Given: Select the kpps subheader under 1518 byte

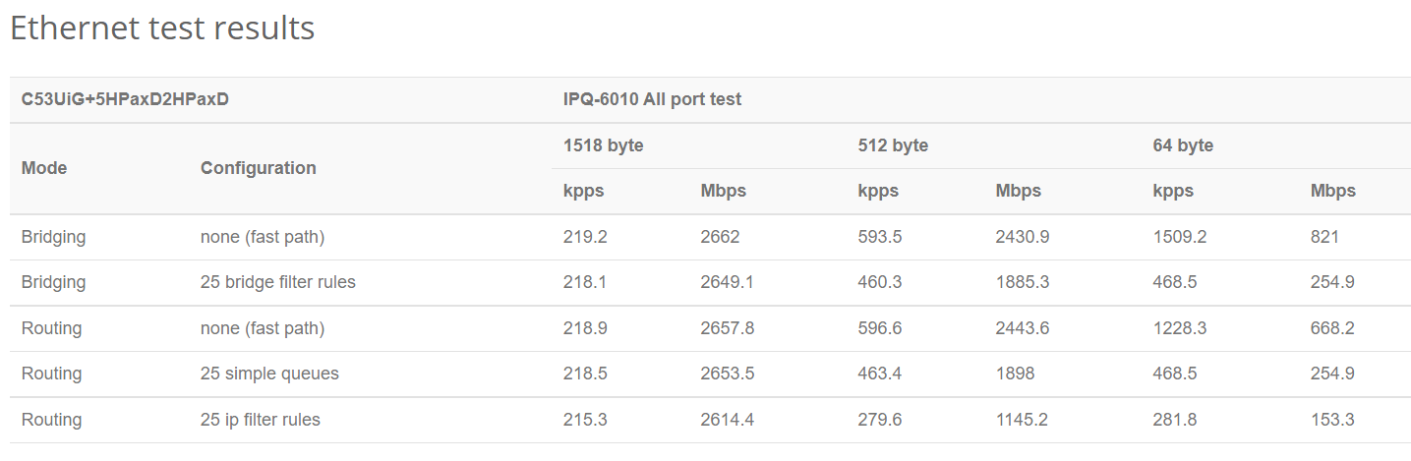Looking at the screenshot, I should (x=583, y=191).
